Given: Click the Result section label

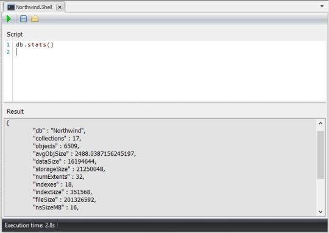Looking at the screenshot, I should (x=15, y=111).
